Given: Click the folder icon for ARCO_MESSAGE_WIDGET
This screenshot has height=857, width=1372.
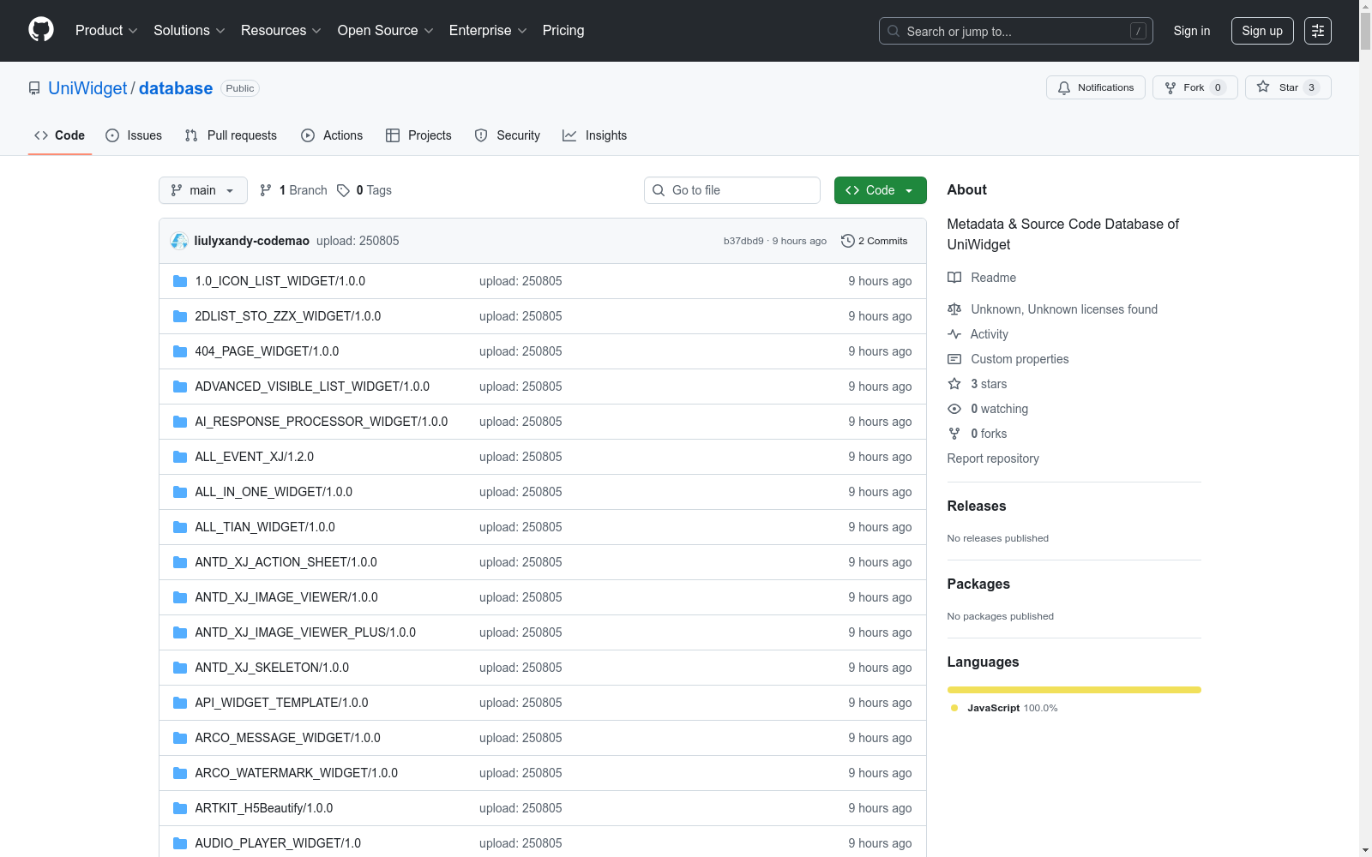Looking at the screenshot, I should (180, 738).
